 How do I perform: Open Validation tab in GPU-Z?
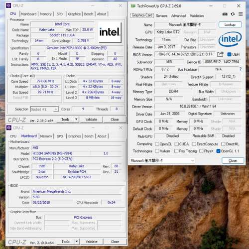pos(197,16)
